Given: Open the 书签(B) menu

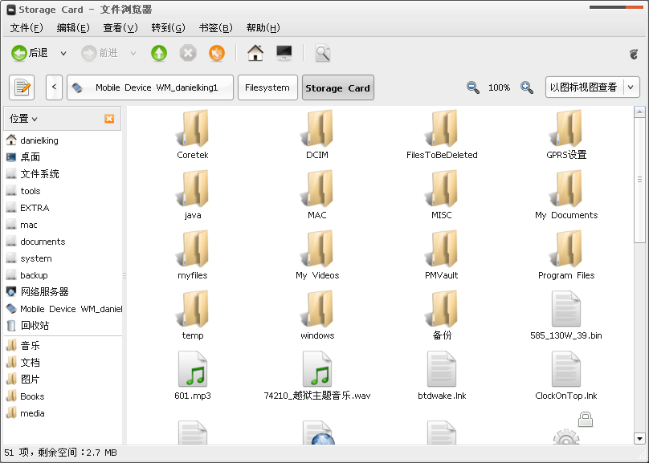Looking at the screenshot, I should [x=215, y=28].
